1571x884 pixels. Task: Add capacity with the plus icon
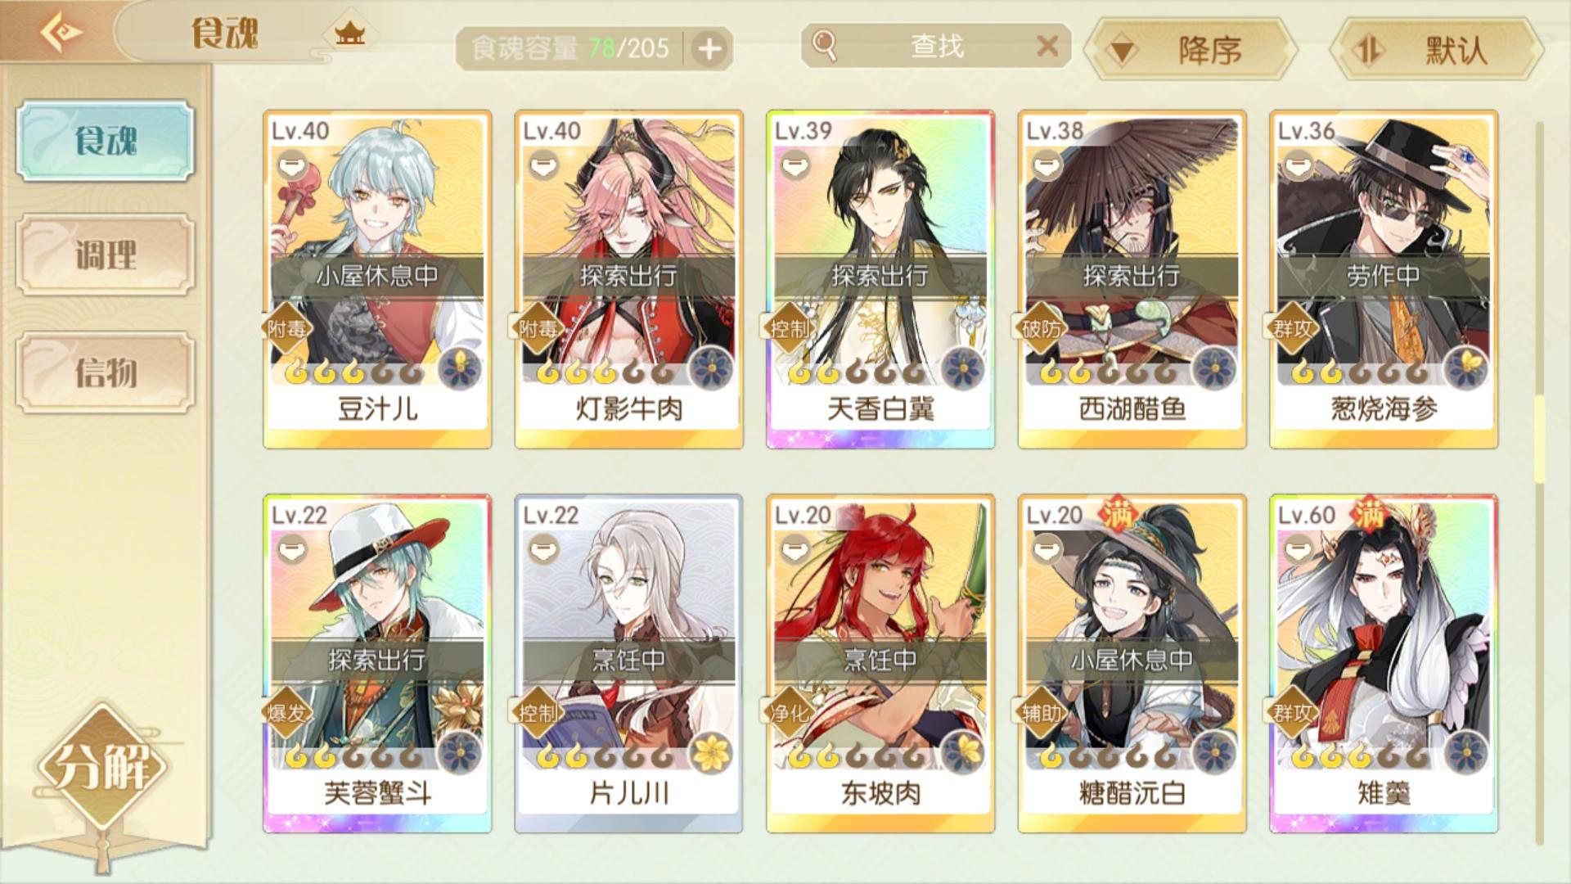pyautogui.click(x=709, y=49)
